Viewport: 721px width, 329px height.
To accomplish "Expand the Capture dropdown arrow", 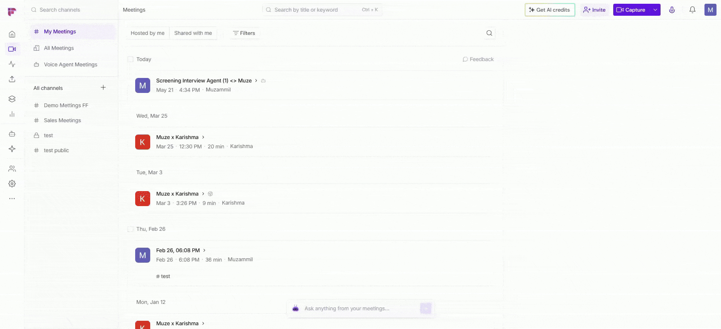I will (655, 10).
